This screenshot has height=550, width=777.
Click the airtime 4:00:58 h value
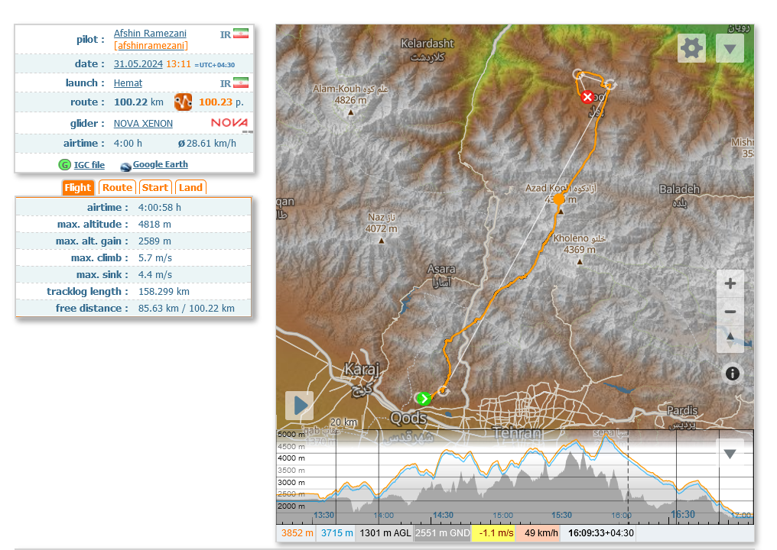tap(160, 208)
